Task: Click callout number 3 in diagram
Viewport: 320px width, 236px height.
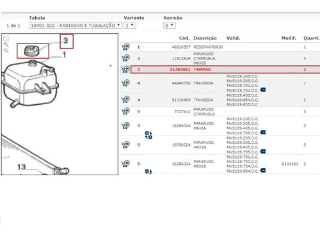Action: [67, 41]
